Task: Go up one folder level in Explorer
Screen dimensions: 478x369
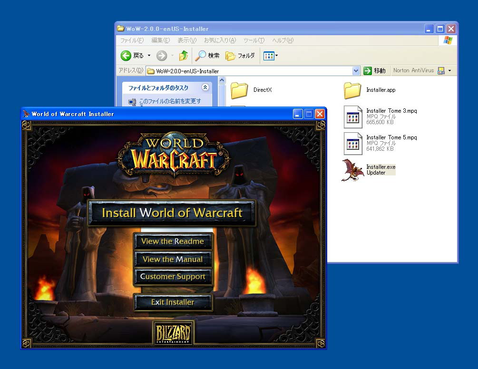Action: (184, 56)
